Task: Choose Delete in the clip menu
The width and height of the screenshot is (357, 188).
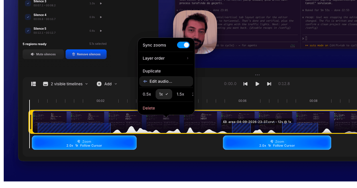Action: (x=149, y=108)
